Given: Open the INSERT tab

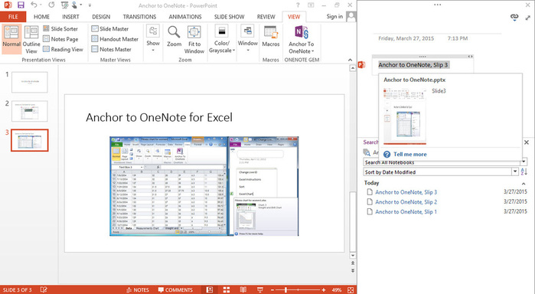Looking at the screenshot, I should pyautogui.click(x=70, y=16).
